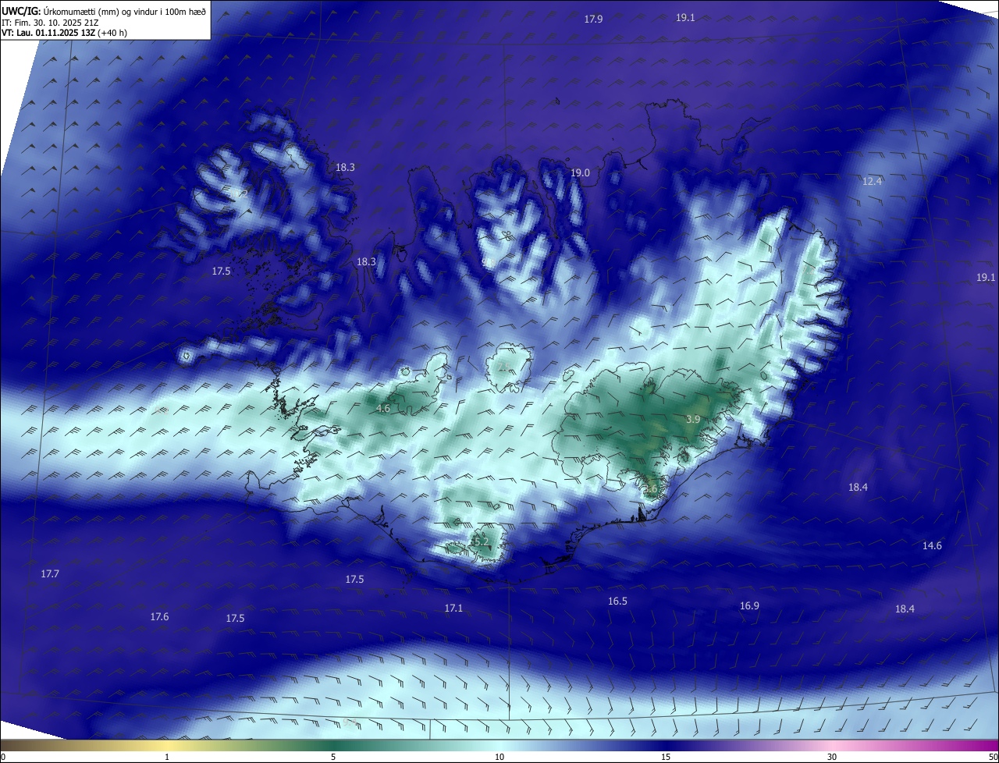Viewport: 999px width, 763px height.
Task: Select the 'VT: Lau. 01.11.2025 13Z (+40 h)' line
Action: pyautogui.click(x=65, y=33)
